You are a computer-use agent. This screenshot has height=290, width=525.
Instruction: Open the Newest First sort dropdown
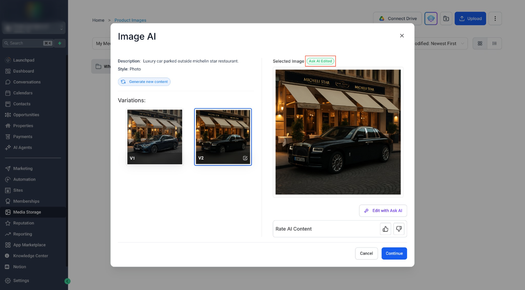tap(440, 44)
